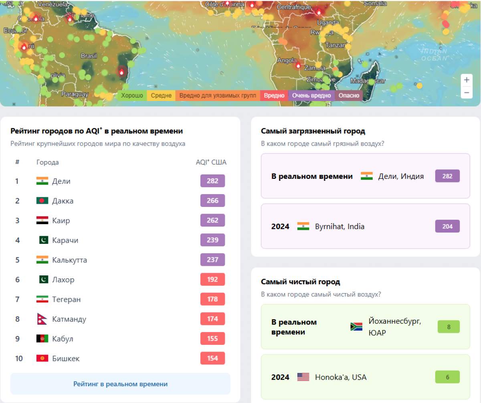Click Bangladesh flag next to Дакка
The width and height of the screenshot is (481, 403).
coord(42,201)
